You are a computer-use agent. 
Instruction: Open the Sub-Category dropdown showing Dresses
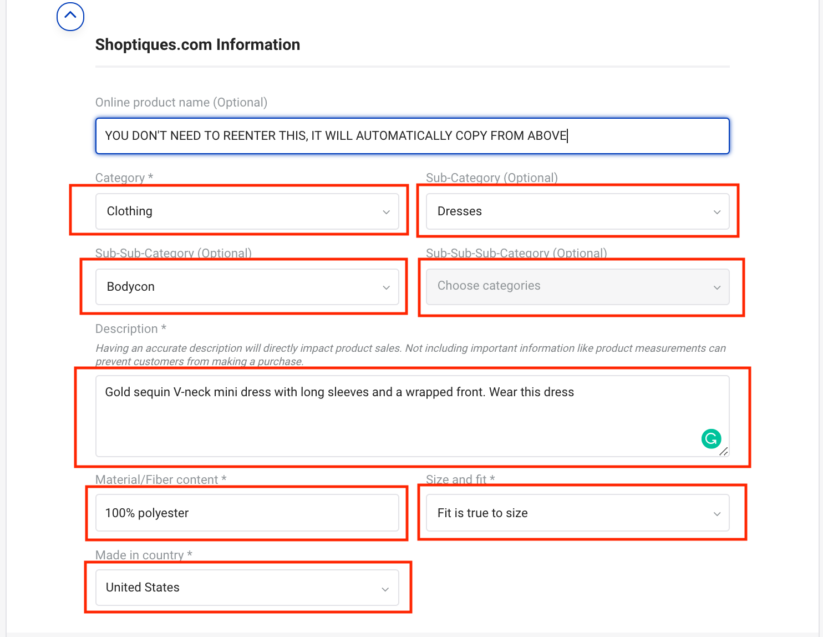click(578, 211)
